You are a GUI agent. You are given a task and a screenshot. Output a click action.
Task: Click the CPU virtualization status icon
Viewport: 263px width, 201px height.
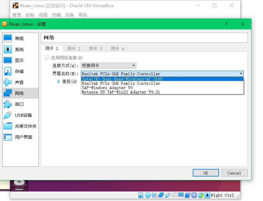click(194, 195)
